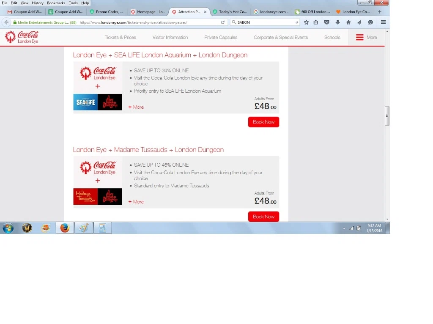Image resolution: width=433 pixels, height=324 pixels.
Task: Click the browser back arrow button
Action: tap(7, 22)
